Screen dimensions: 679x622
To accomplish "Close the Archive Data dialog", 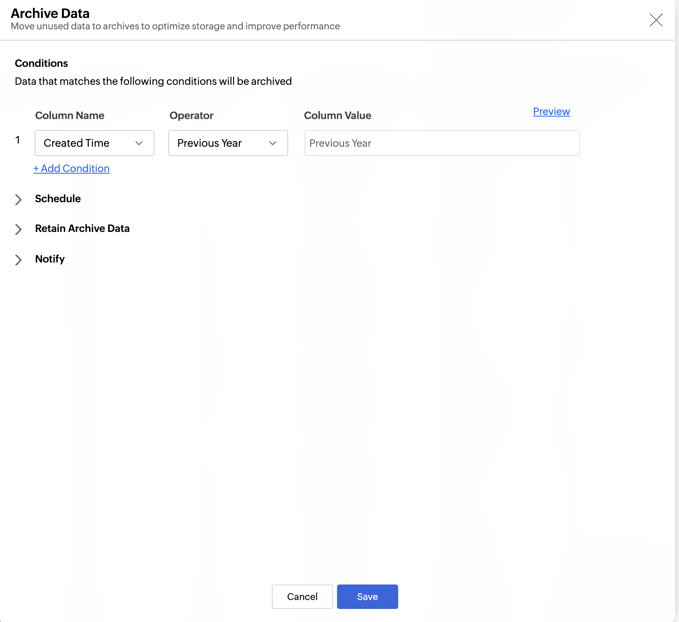I will point(656,20).
